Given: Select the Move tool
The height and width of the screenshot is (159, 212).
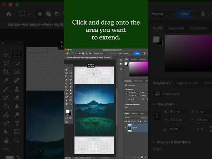Looking at the screenshot, I should 6,55.
